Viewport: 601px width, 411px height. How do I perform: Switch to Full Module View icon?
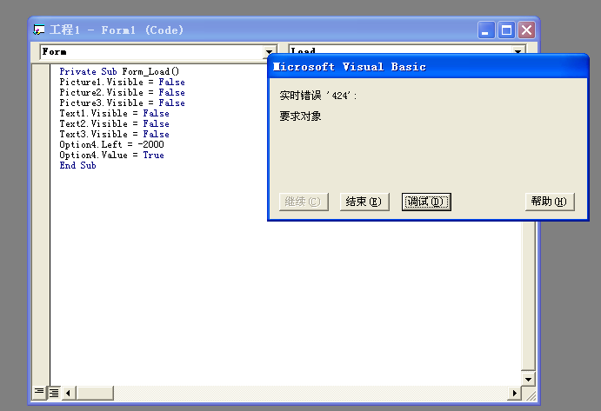(x=53, y=393)
